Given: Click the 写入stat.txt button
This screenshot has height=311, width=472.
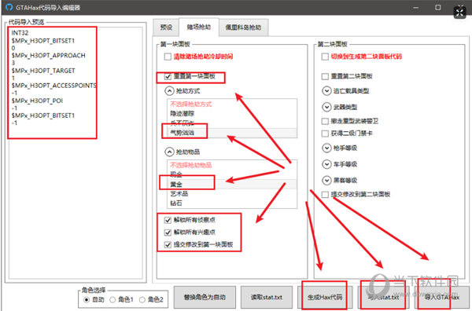Looking at the screenshot, I should pos(383,297).
